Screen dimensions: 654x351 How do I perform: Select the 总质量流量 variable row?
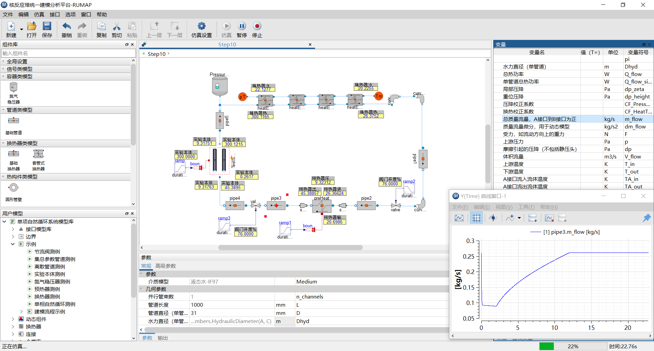click(x=573, y=119)
